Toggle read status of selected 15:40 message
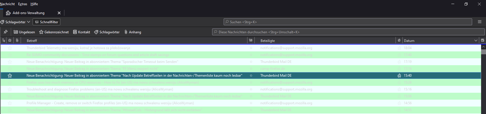486x114 pixels. pos(251,76)
